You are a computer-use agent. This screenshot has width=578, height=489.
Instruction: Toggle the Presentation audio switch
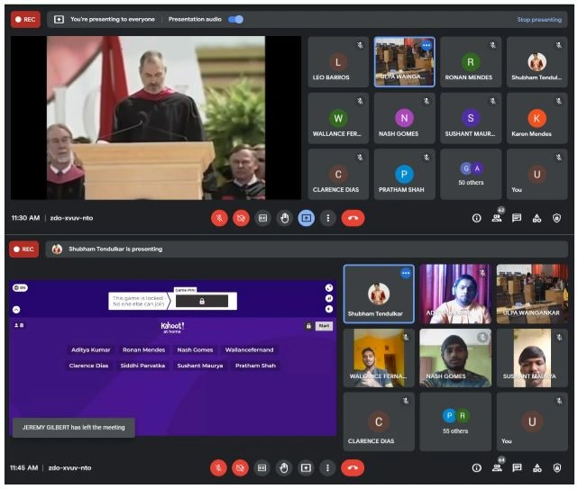(236, 19)
